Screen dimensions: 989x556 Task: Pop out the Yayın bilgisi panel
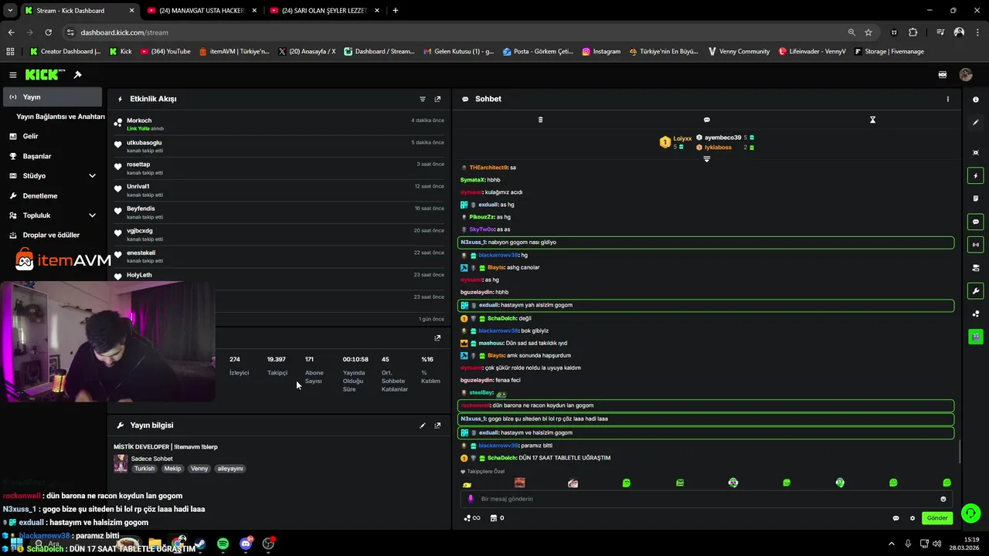pos(437,425)
